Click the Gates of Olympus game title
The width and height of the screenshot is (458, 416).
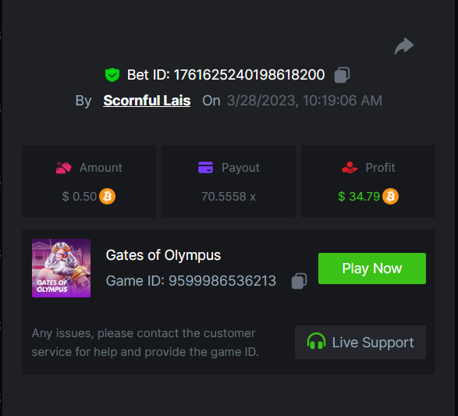(163, 255)
